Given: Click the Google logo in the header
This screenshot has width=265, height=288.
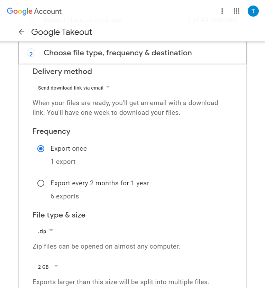Looking at the screenshot, I should coord(19,11).
